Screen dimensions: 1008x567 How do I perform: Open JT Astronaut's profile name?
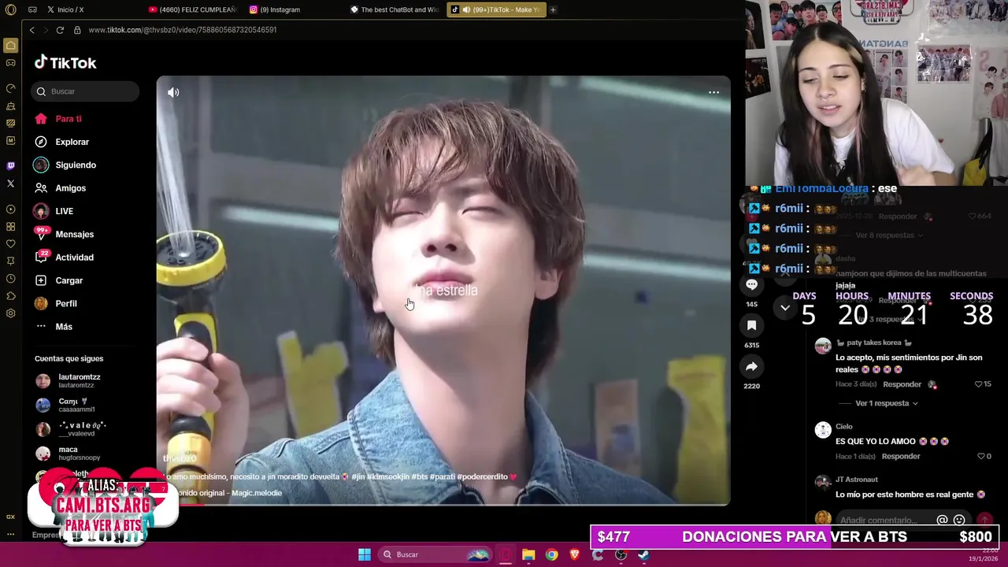coord(857,480)
